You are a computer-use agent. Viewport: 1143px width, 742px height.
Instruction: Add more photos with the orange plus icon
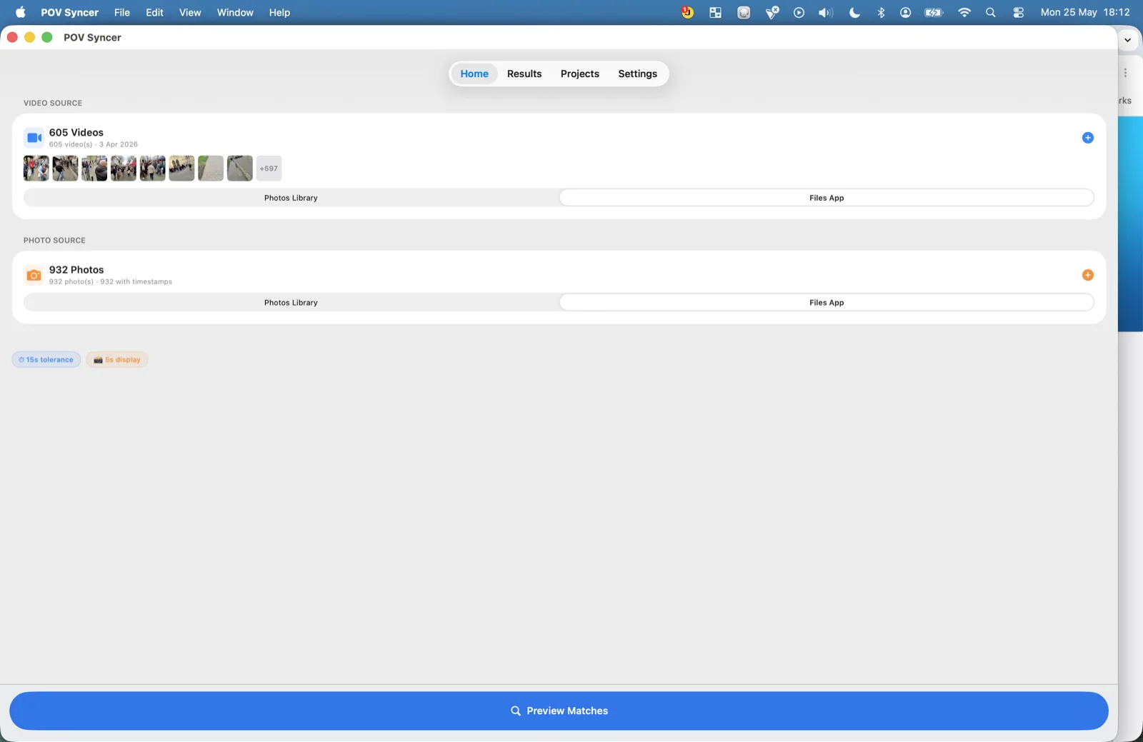click(x=1087, y=275)
